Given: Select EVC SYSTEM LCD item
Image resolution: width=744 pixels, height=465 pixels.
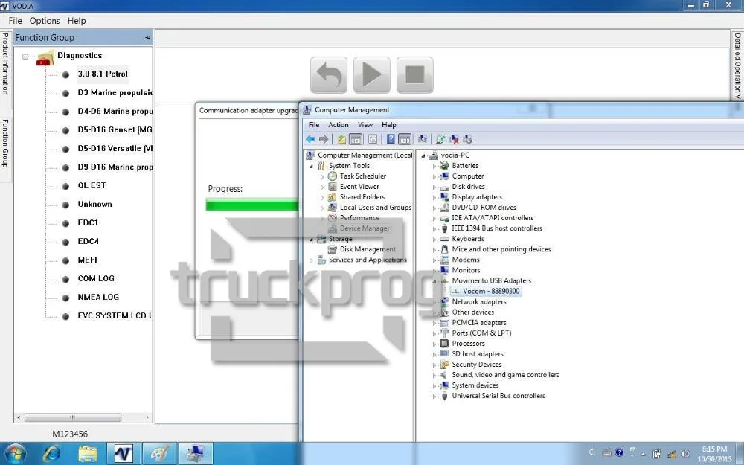Looking at the screenshot, I should tap(115, 315).
